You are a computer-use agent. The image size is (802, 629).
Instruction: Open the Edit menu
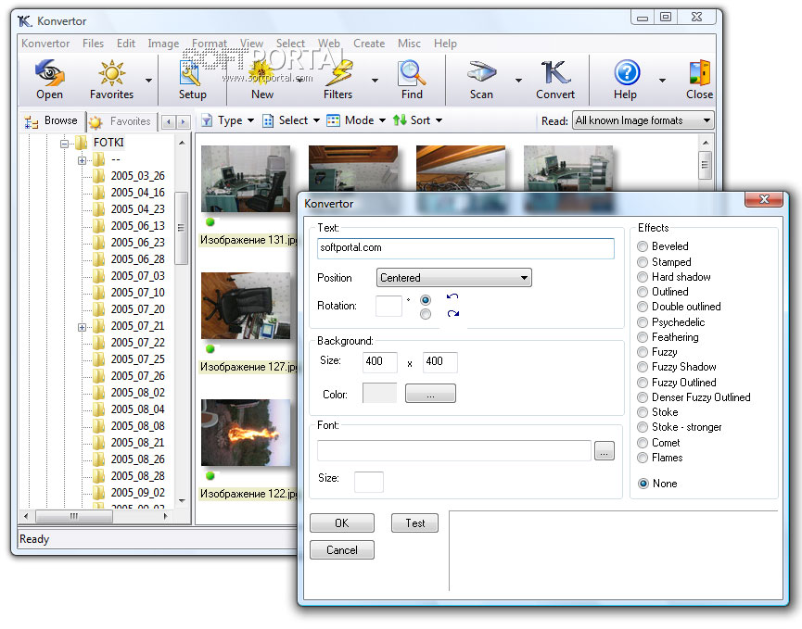coord(126,44)
